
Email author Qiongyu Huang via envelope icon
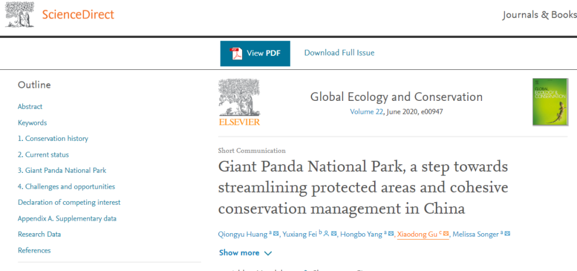pos(276,234)
